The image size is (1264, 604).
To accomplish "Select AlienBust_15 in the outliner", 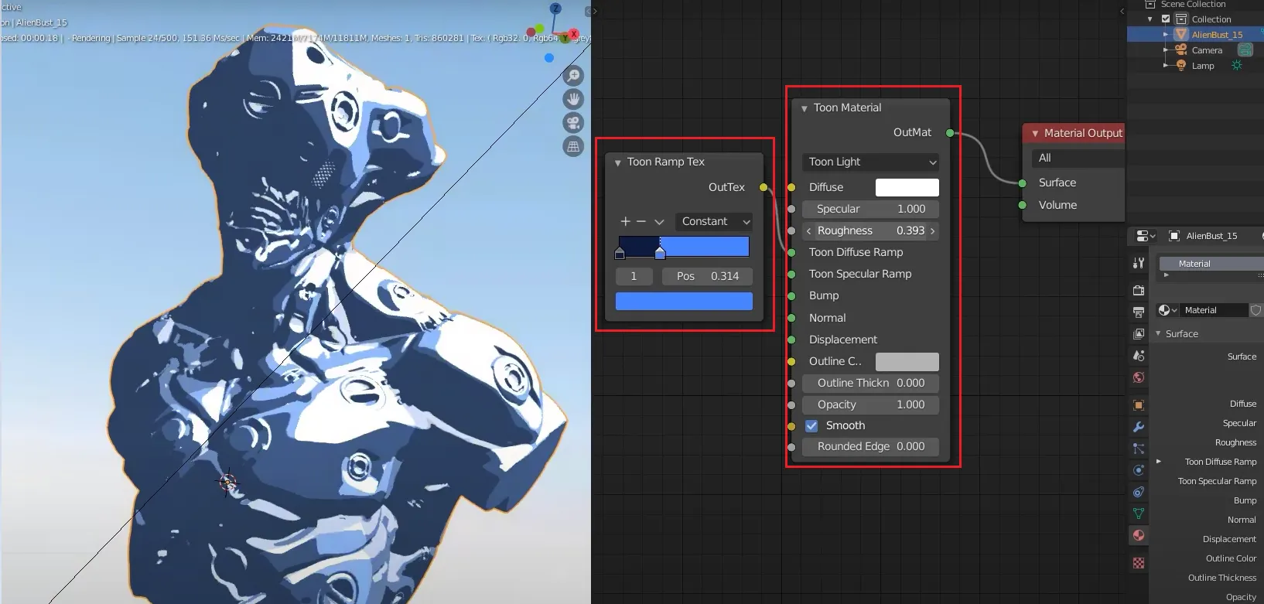I will (x=1216, y=35).
